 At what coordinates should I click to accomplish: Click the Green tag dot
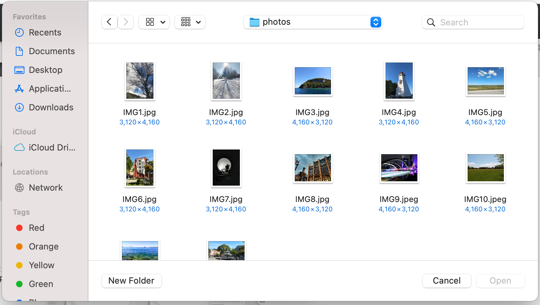(19, 284)
